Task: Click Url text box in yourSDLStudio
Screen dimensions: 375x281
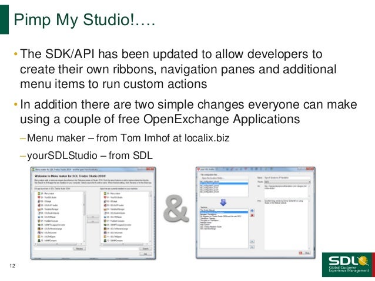Action: point(287,191)
